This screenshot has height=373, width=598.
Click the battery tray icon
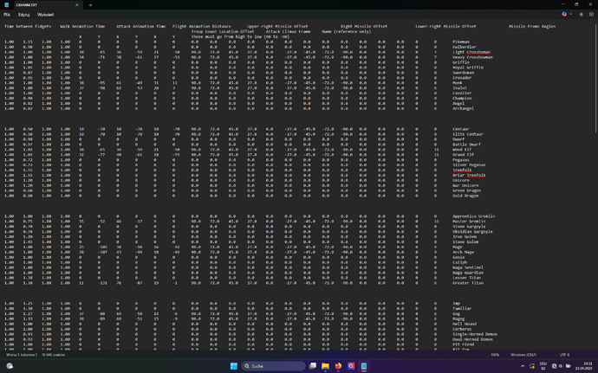pos(569,366)
